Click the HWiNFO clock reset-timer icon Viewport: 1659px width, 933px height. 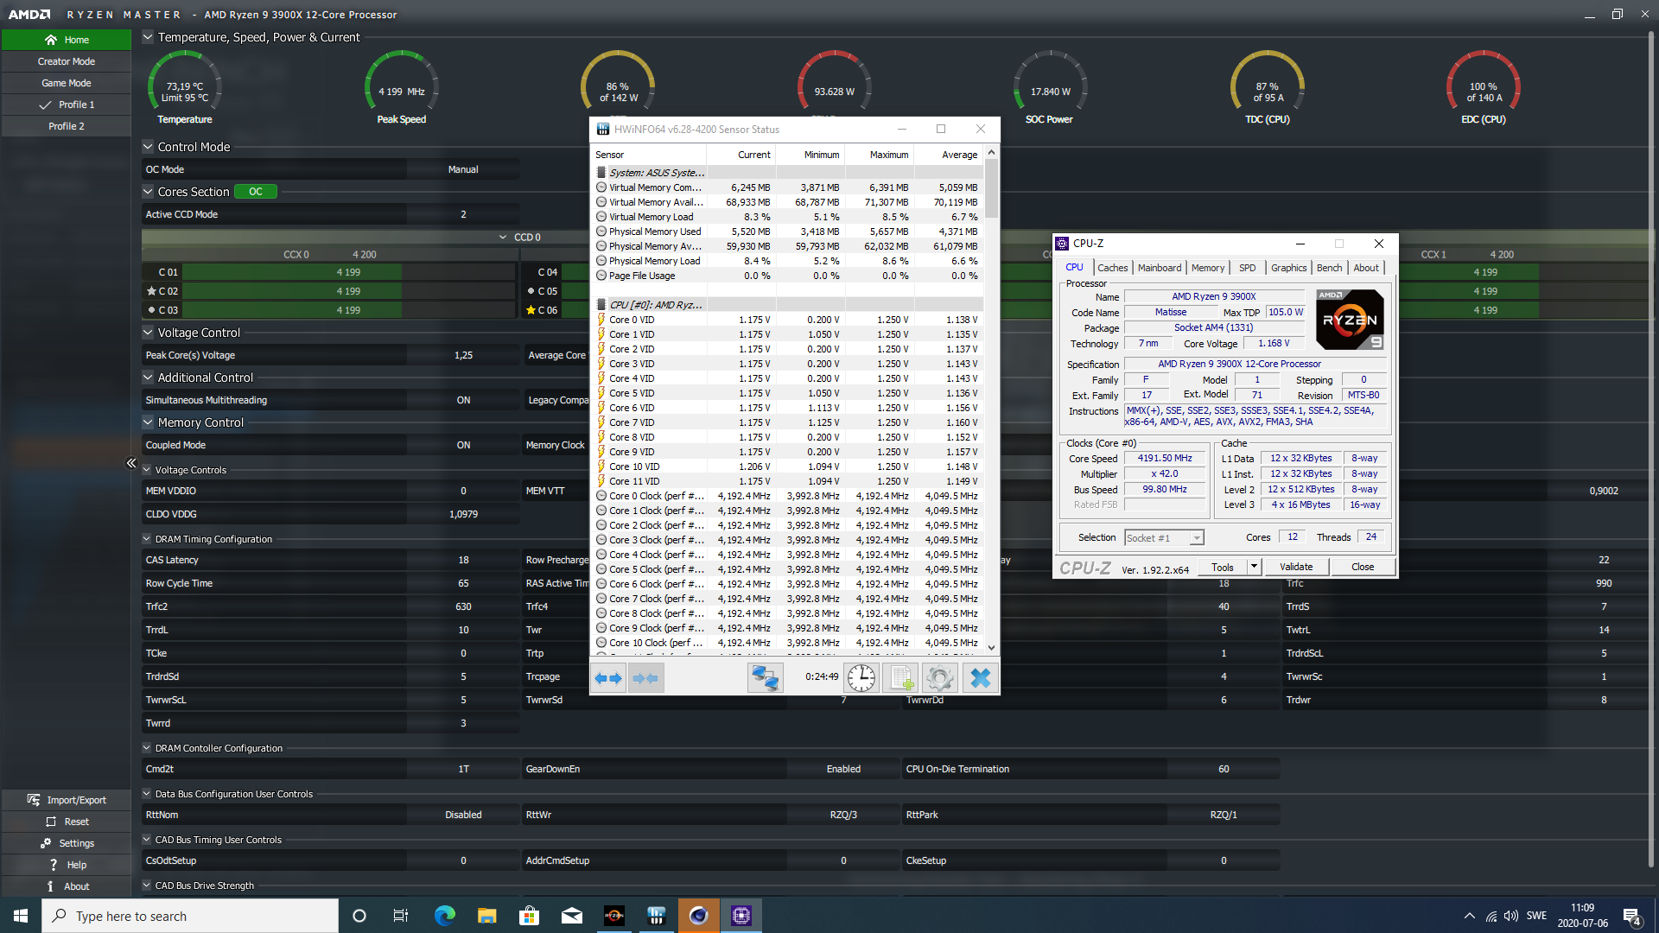[861, 678]
